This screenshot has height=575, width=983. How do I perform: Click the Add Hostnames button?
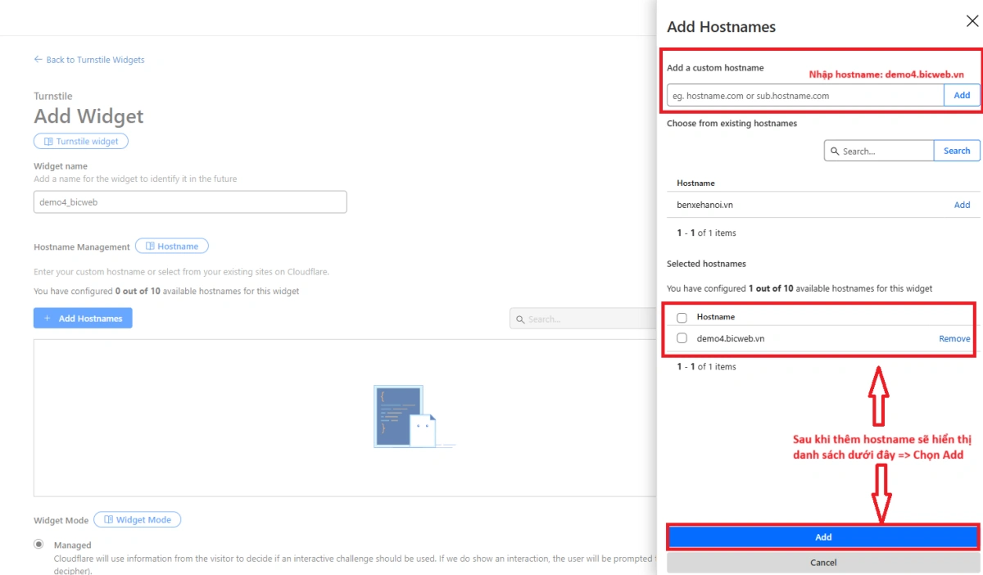83,319
